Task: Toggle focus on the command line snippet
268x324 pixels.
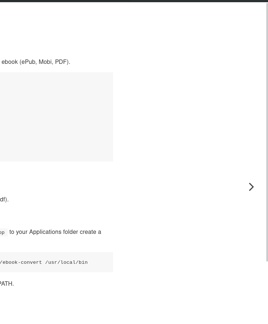Action: 44,262
